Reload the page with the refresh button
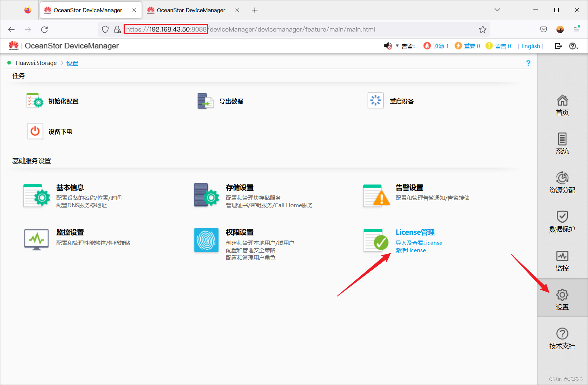This screenshot has height=385, width=588. point(44,29)
